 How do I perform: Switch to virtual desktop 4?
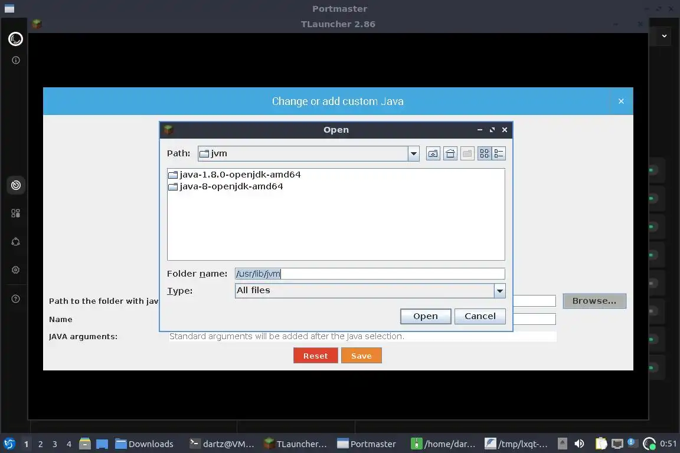point(69,444)
